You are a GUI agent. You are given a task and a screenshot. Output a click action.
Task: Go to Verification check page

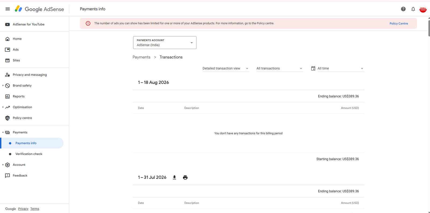(x=29, y=154)
